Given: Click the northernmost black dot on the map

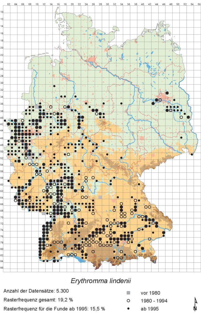Looking at the screenshot, I should [x=54, y=86].
